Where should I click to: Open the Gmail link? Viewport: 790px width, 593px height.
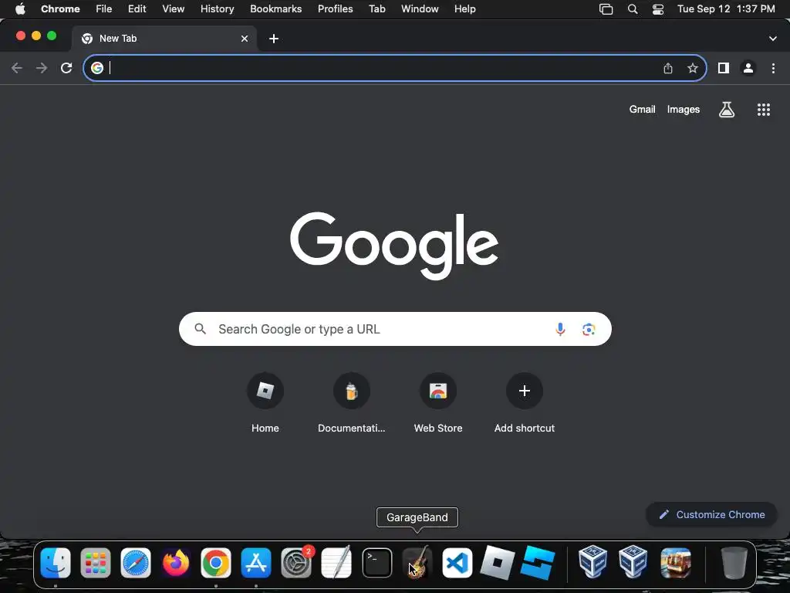(642, 110)
